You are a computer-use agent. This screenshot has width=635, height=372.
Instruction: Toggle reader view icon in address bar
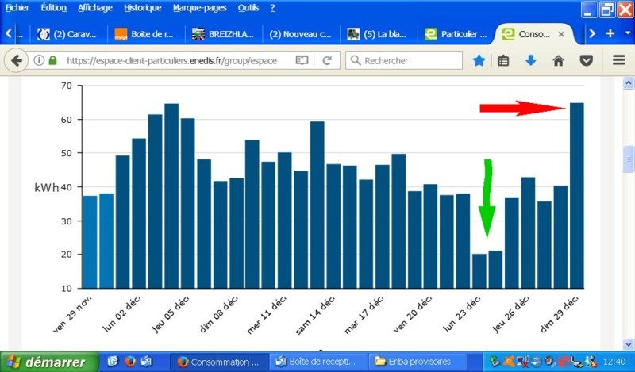302,60
